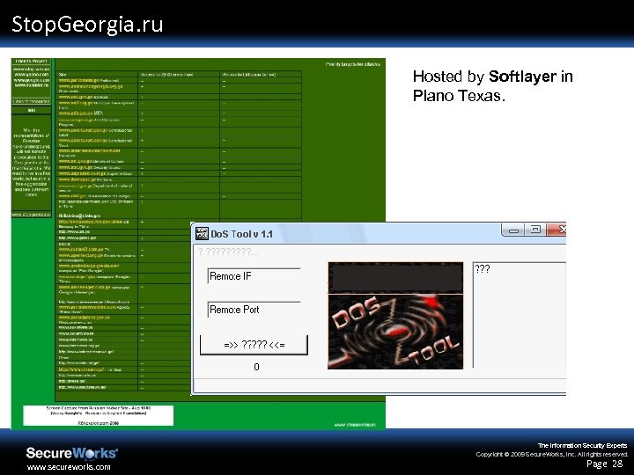Open www.rambler.ru link in green sidebar
634x475 pixels.
[32, 84]
